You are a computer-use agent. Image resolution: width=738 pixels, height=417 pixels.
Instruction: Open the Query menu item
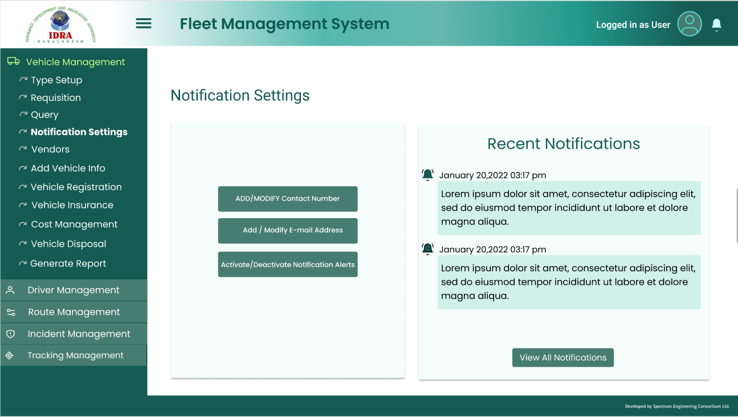[44, 115]
